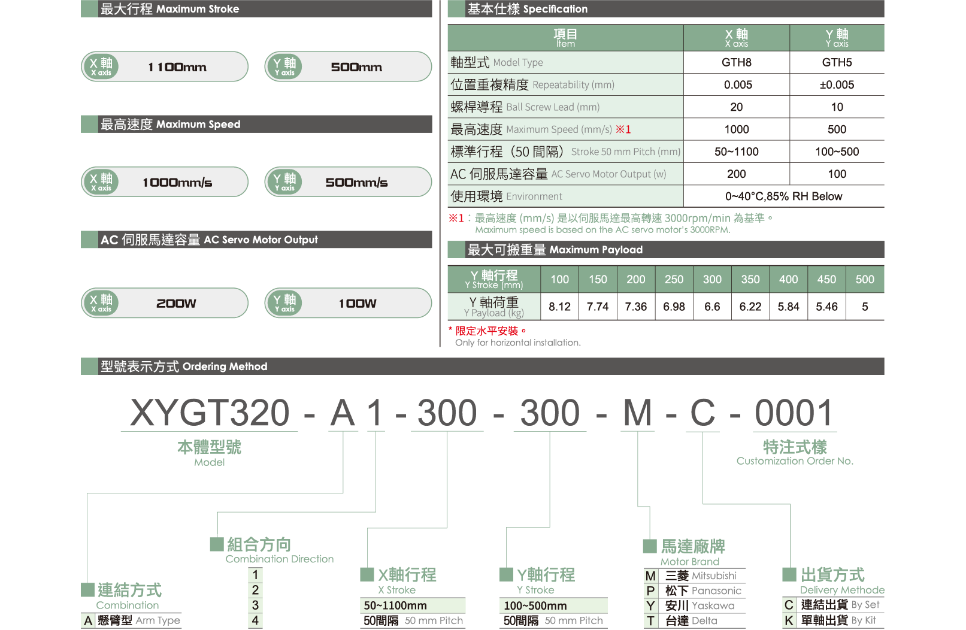Choose Delta in the Motor Brand list
Image resolution: width=966 pixels, height=630 pixels.
[695, 621]
